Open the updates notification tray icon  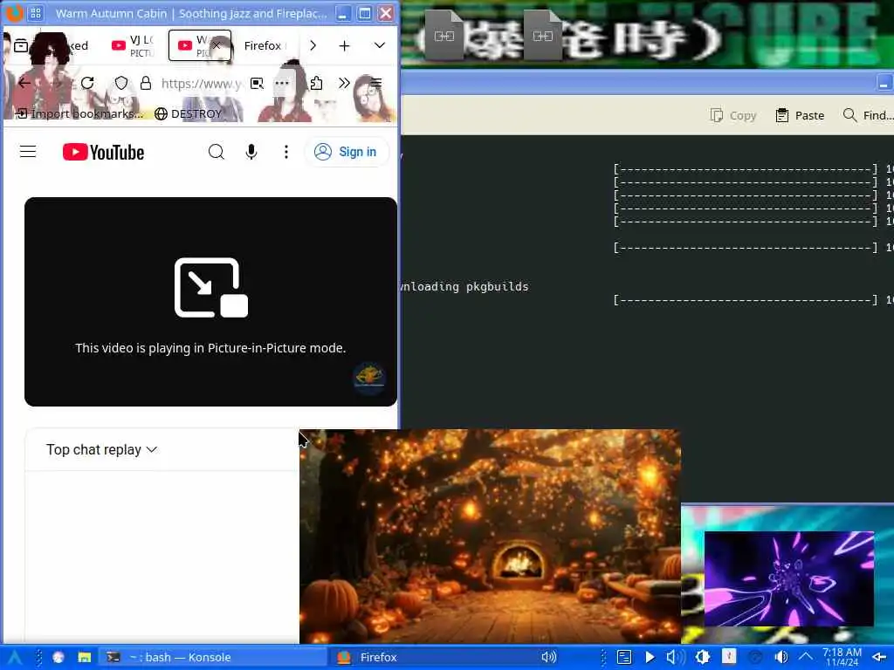click(729, 657)
